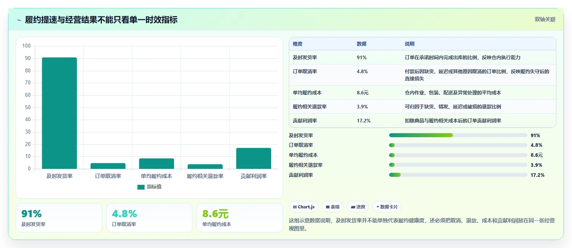Click the 17.2% value right of progress bar
Screen dimensions: 572x248
click(538, 175)
